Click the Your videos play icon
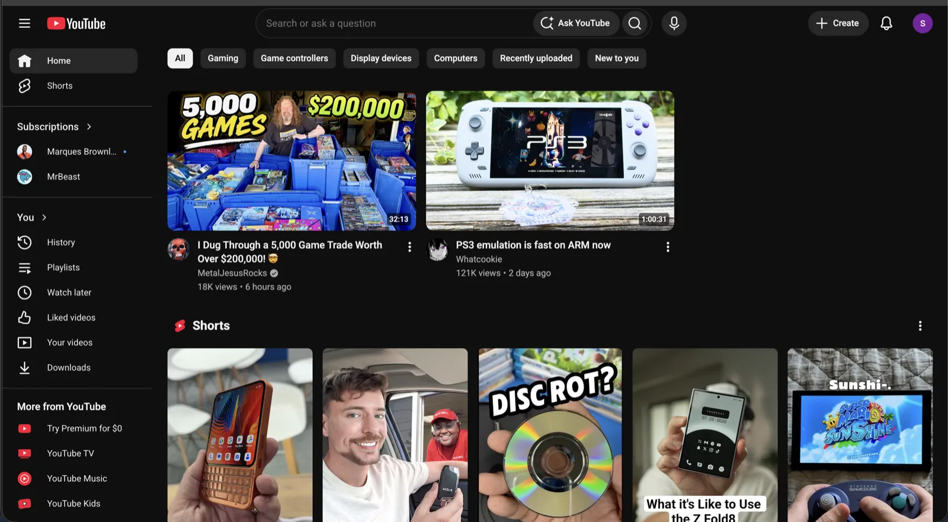The image size is (948, 522). pyautogui.click(x=24, y=342)
